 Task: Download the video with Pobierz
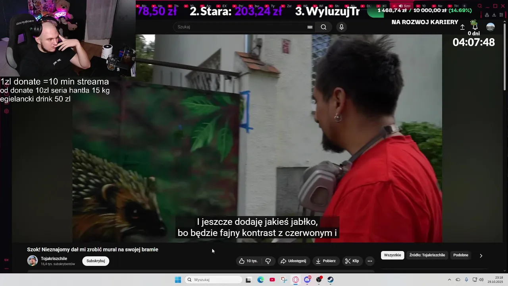326,261
